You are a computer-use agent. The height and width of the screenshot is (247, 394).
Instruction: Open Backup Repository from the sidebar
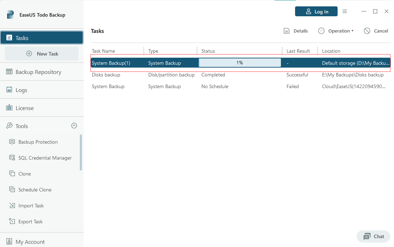tap(42, 72)
